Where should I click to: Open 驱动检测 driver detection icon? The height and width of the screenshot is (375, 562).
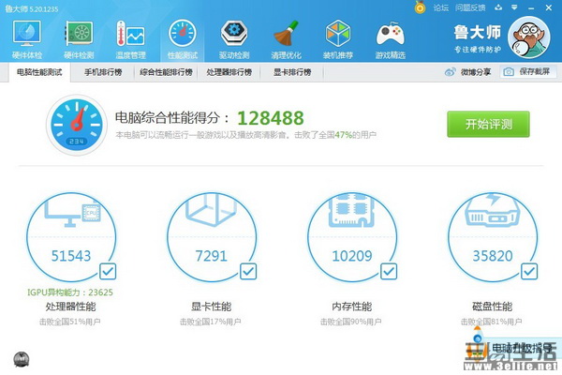234,33
